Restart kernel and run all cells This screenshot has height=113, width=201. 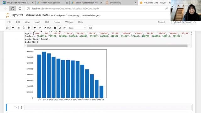[64, 28]
